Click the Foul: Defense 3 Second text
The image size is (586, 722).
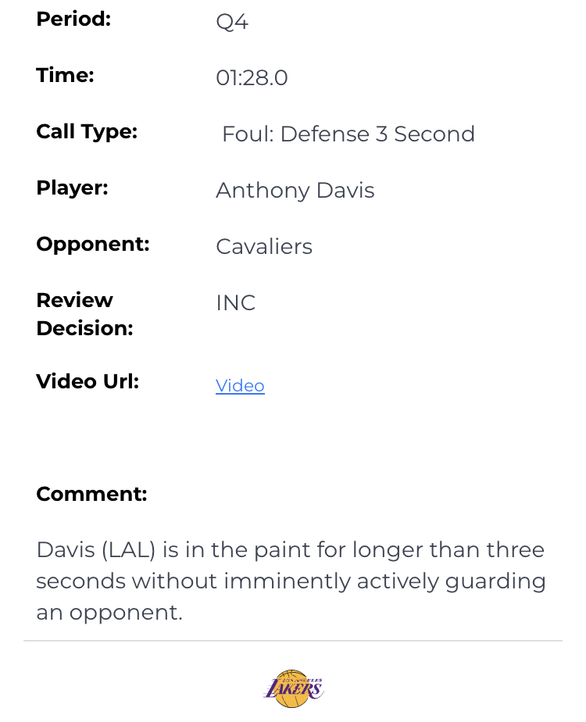click(x=348, y=134)
